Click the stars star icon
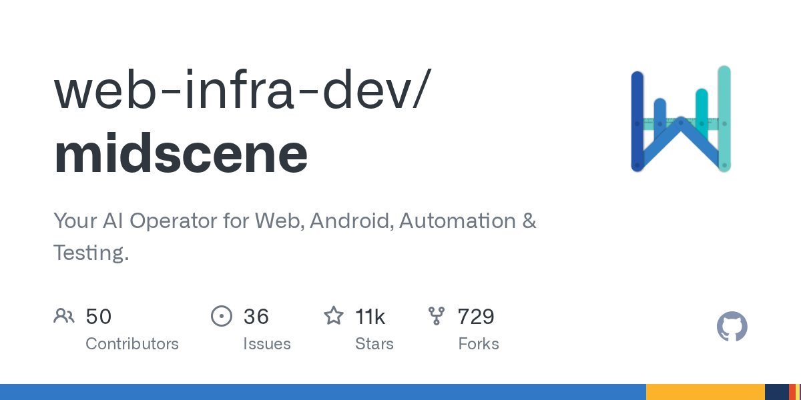801x400 pixels. tap(333, 316)
